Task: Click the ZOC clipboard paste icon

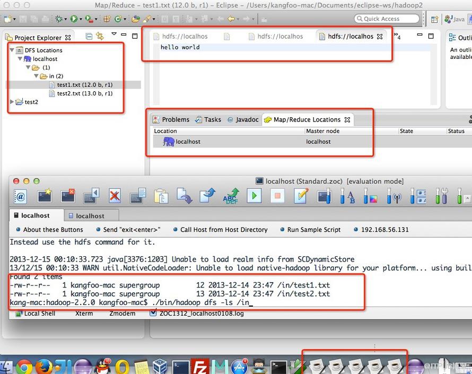Action: [161, 196]
